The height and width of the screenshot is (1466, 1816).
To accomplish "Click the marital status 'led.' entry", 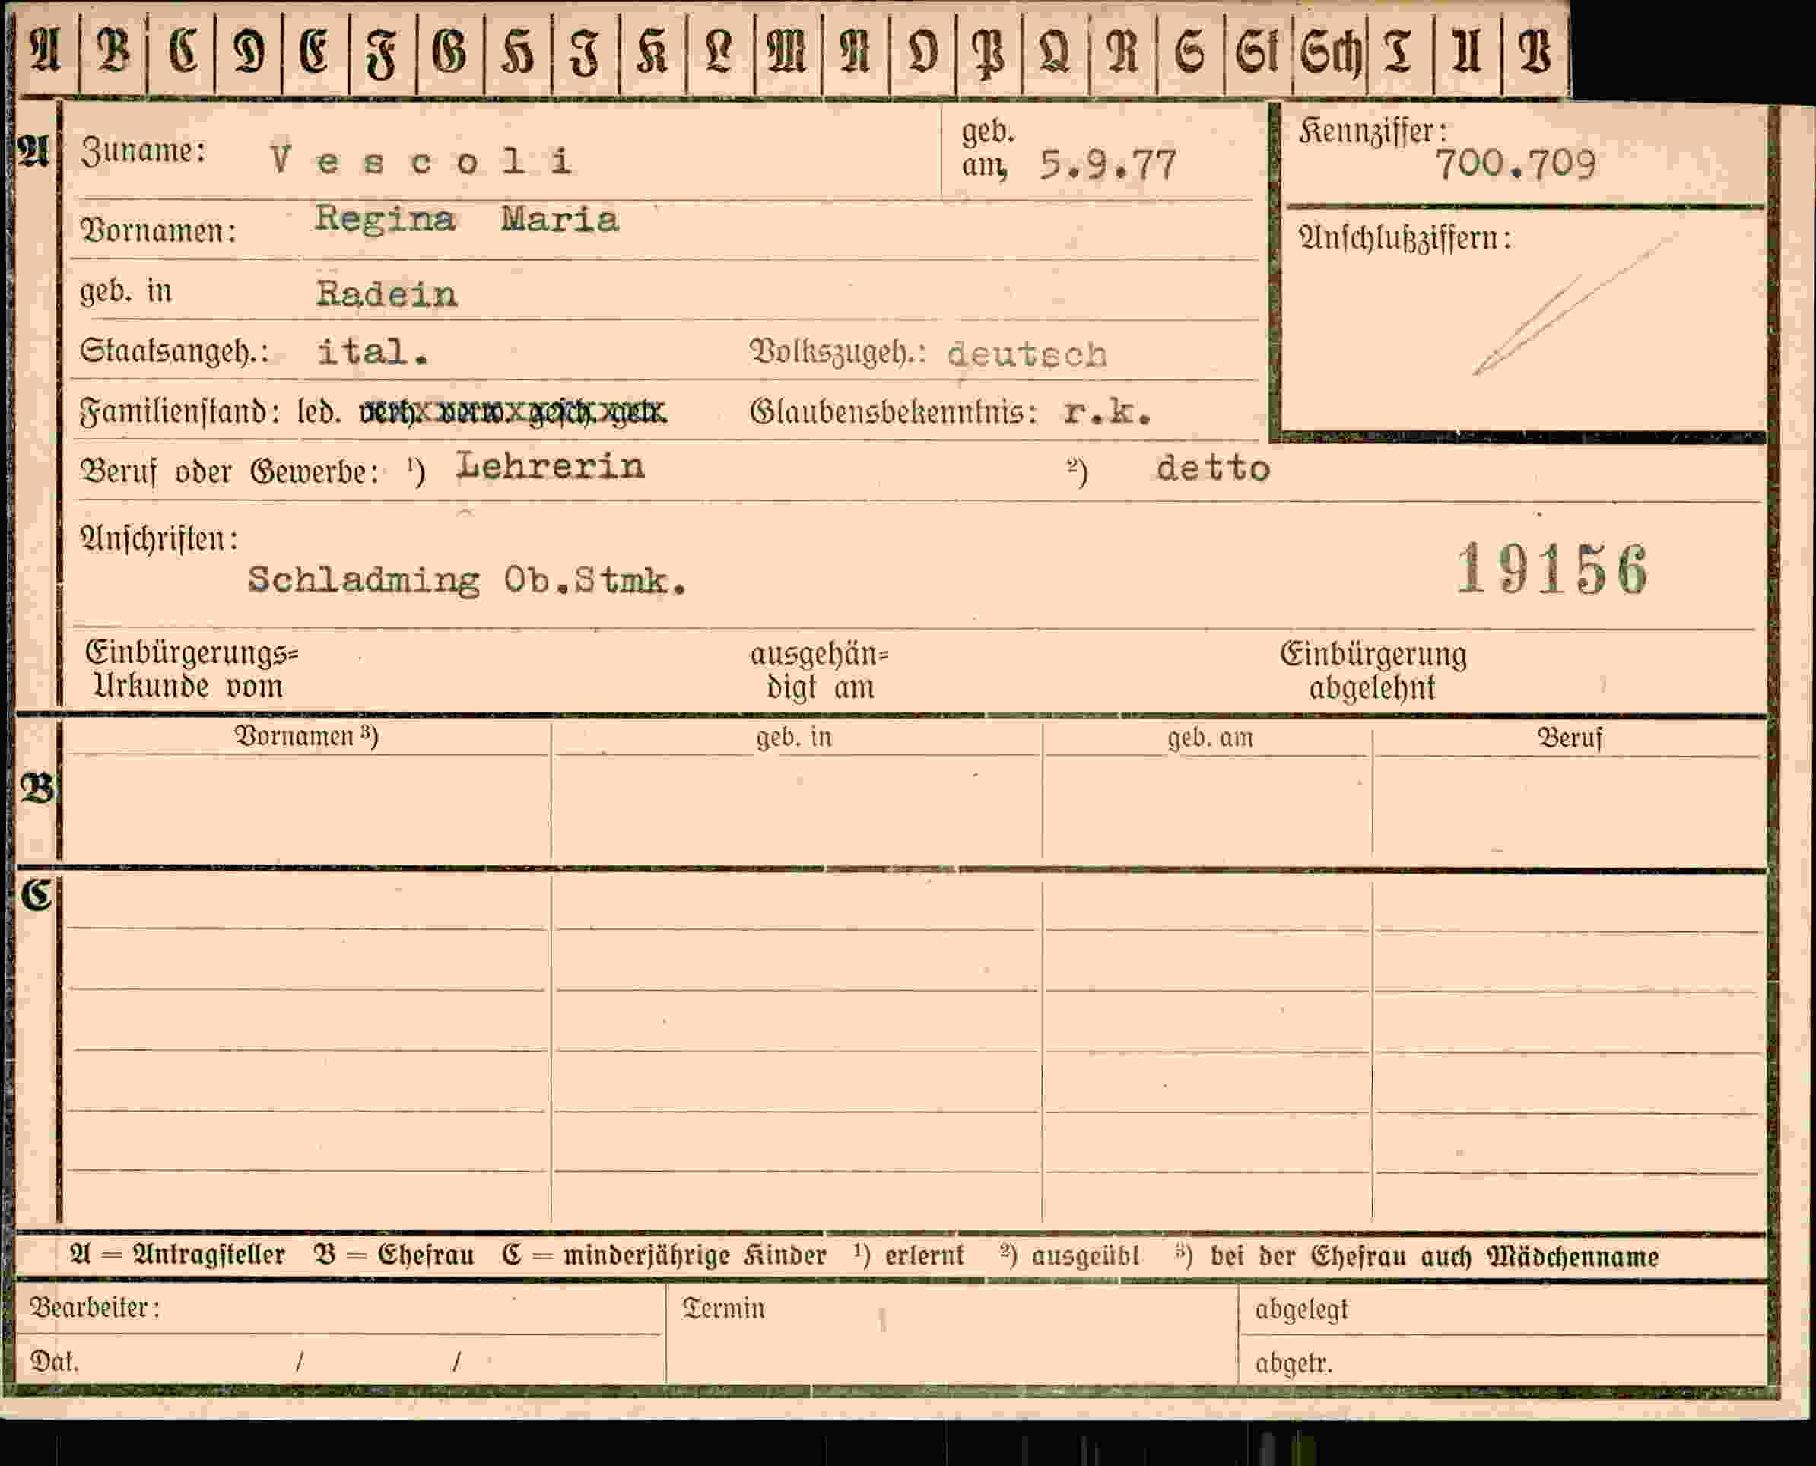I will [x=319, y=411].
